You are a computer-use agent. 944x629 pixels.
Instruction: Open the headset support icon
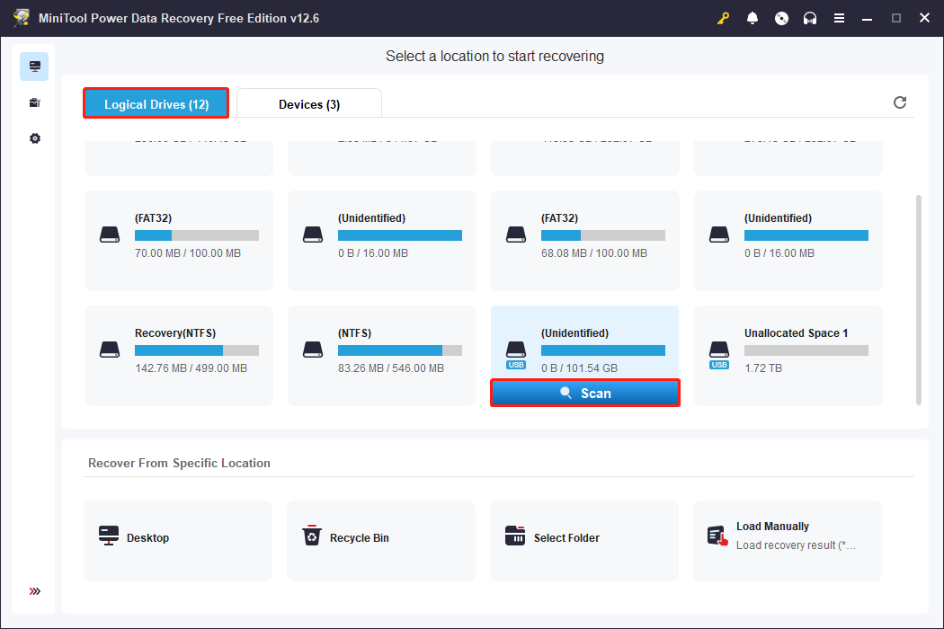pos(810,18)
